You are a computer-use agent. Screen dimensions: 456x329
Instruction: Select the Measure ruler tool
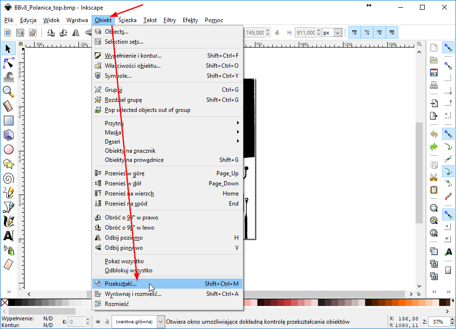coord(9,106)
